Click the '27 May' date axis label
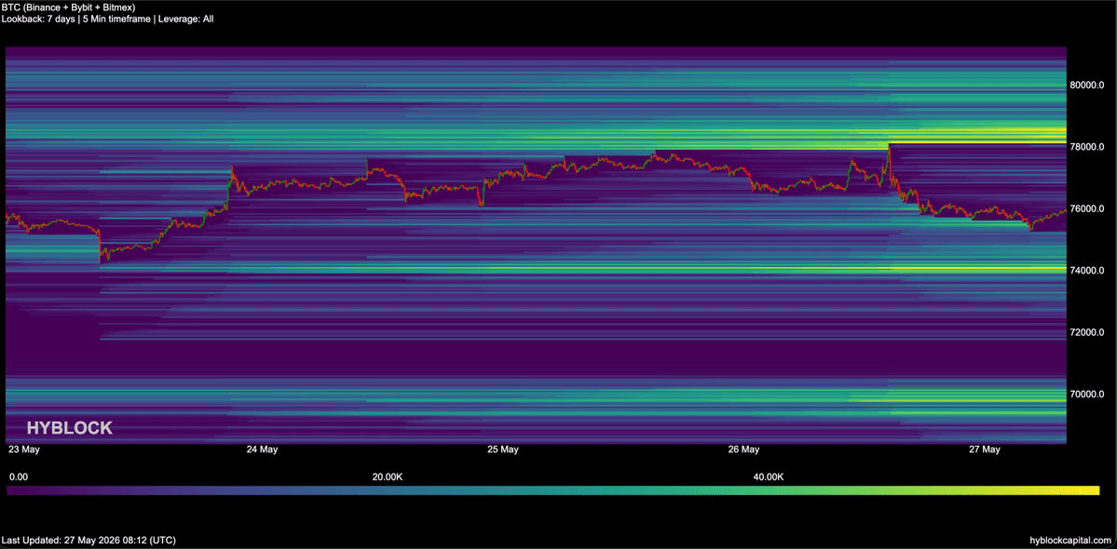Screen dimensions: 1117x549 click(985, 449)
